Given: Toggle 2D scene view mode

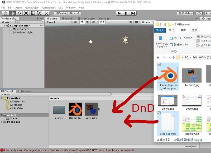Looking at the screenshot, I should (x=75, y=22).
